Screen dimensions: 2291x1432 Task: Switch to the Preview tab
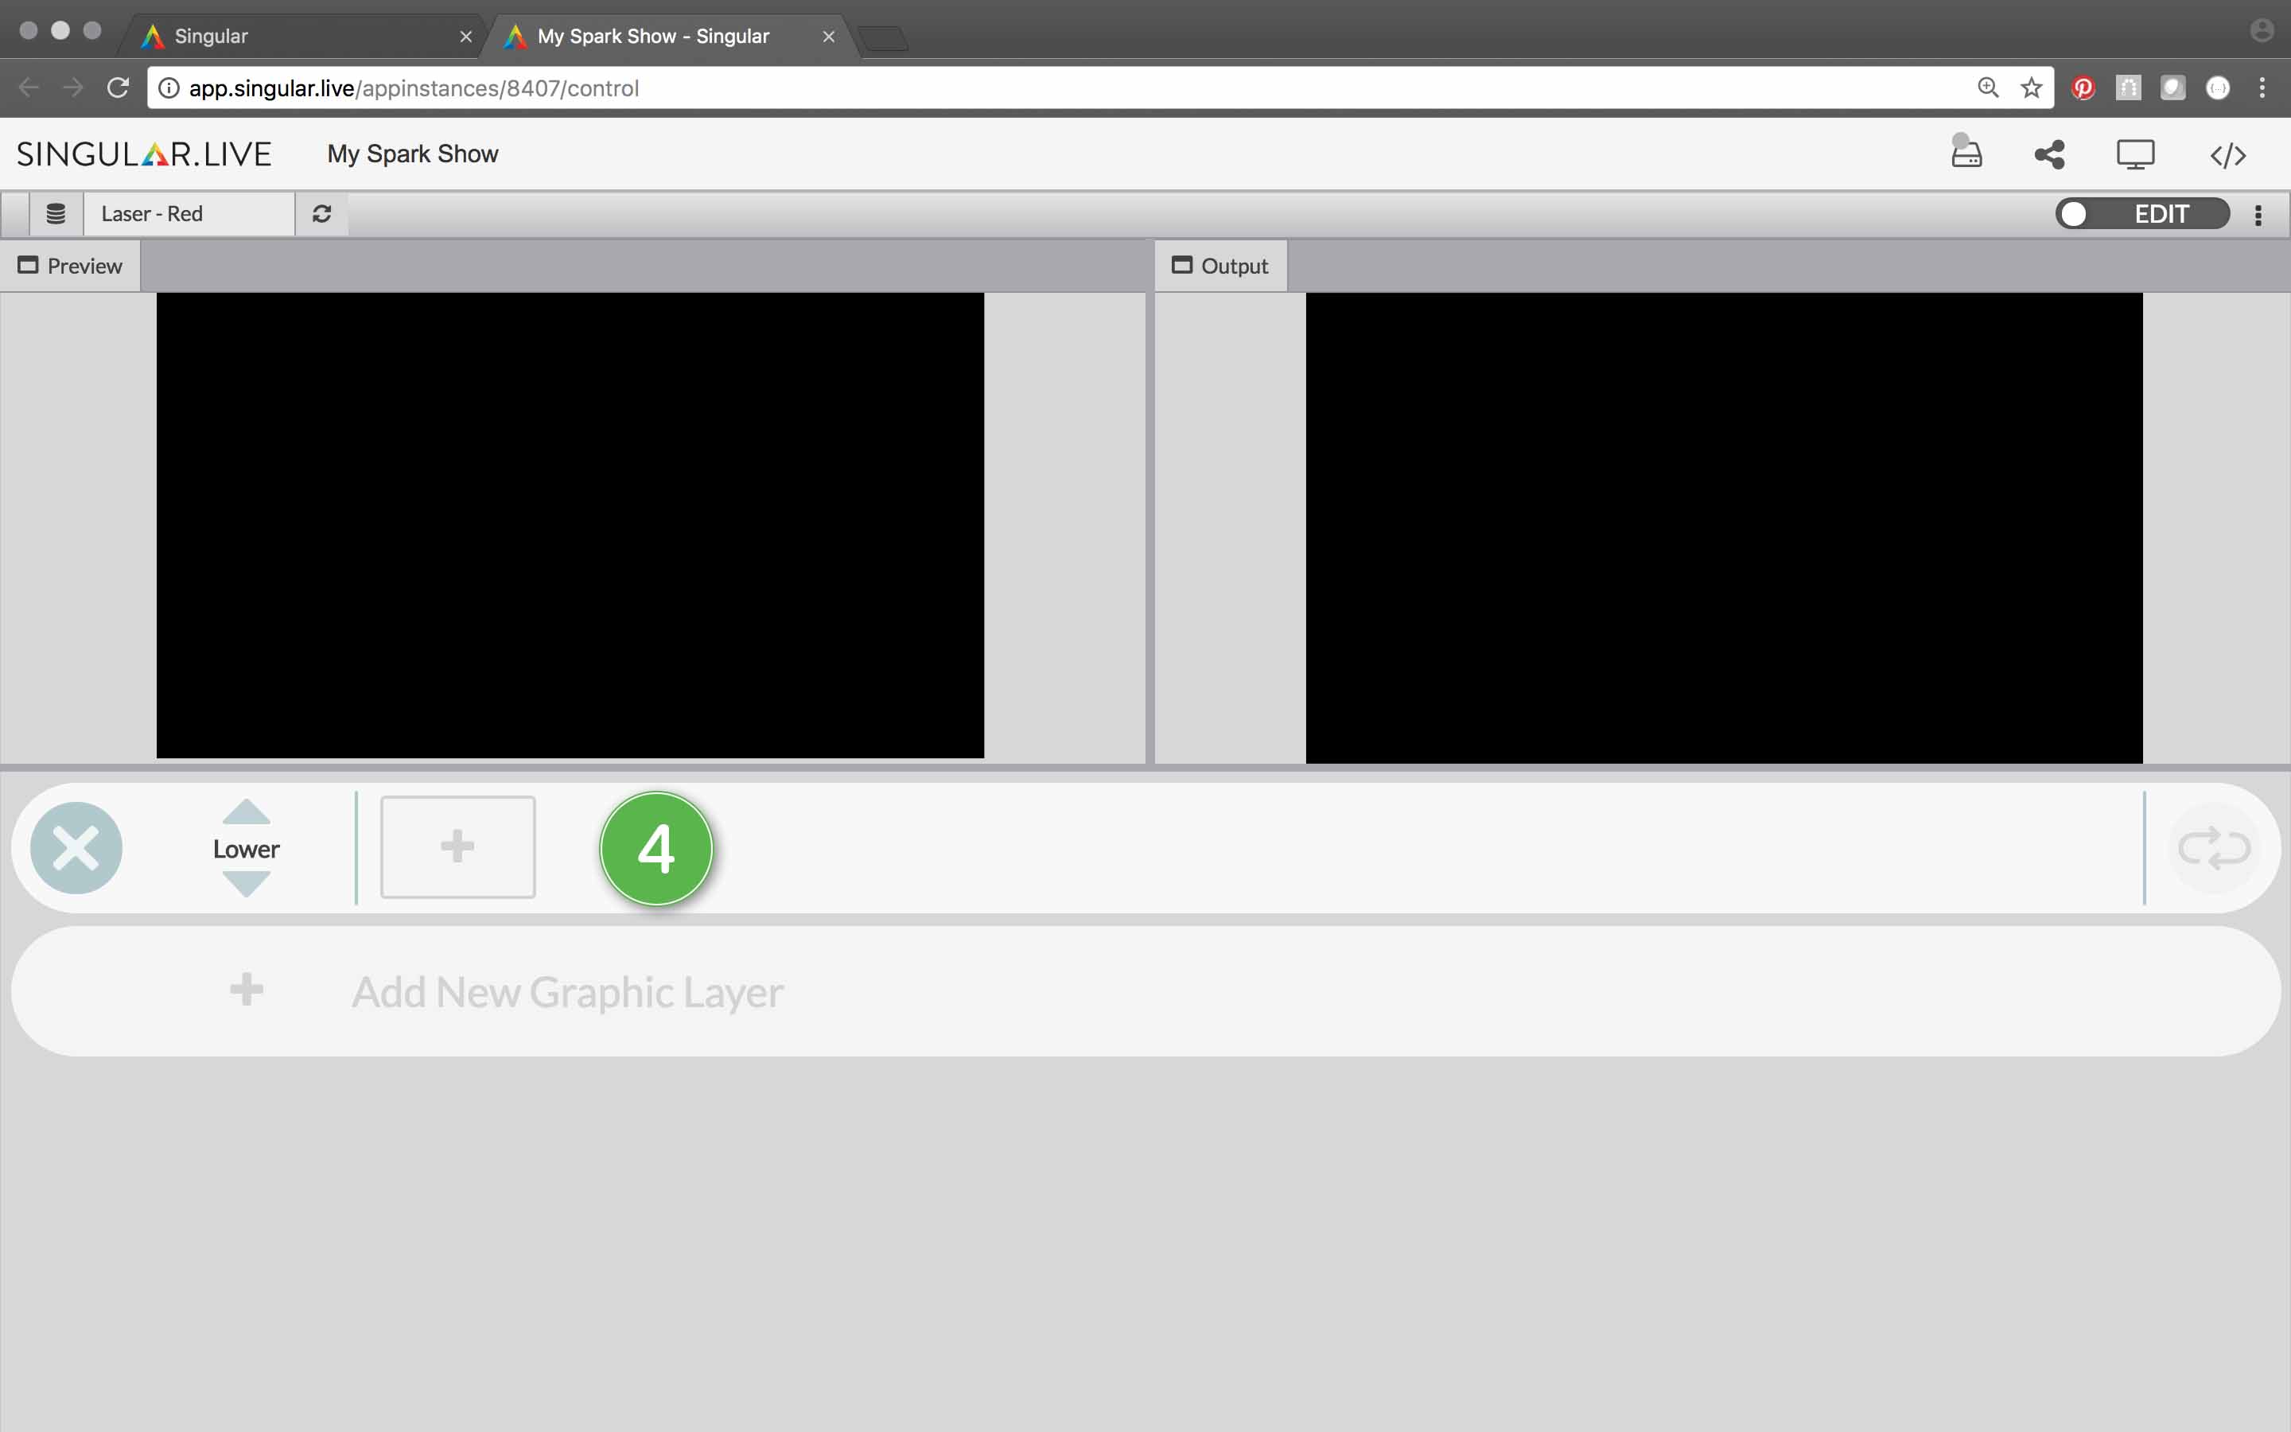pos(70,267)
